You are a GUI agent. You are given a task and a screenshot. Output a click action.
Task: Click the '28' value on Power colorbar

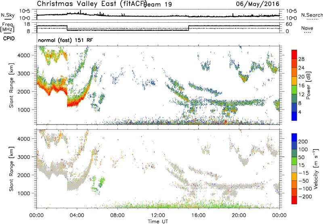301,59
